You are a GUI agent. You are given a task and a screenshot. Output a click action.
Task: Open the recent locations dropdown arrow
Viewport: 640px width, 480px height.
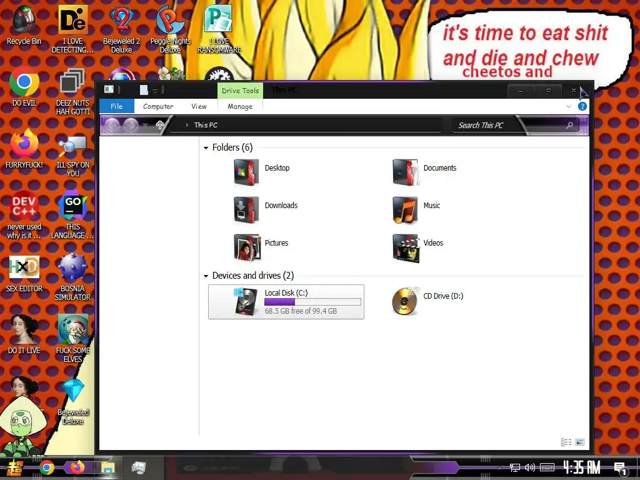pos(146,126)
